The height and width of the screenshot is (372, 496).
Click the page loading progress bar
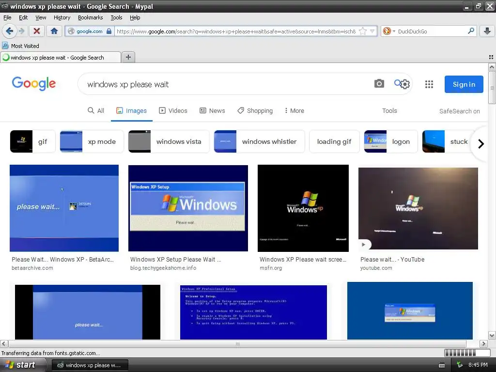[467, 353]
